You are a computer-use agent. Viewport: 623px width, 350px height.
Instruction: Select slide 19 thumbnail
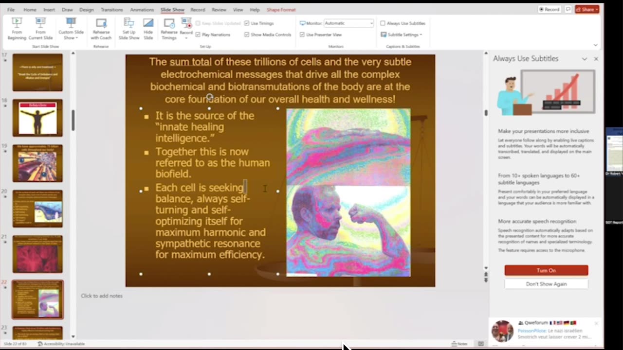point(37,163)
